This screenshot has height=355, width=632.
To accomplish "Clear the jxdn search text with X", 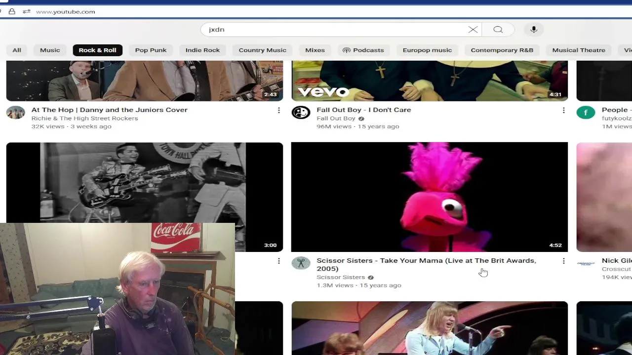I will click(473, 30).
